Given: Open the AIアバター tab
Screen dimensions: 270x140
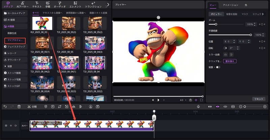Looking at the screenshot, I should pyautogui.click(x=23, y=4).
